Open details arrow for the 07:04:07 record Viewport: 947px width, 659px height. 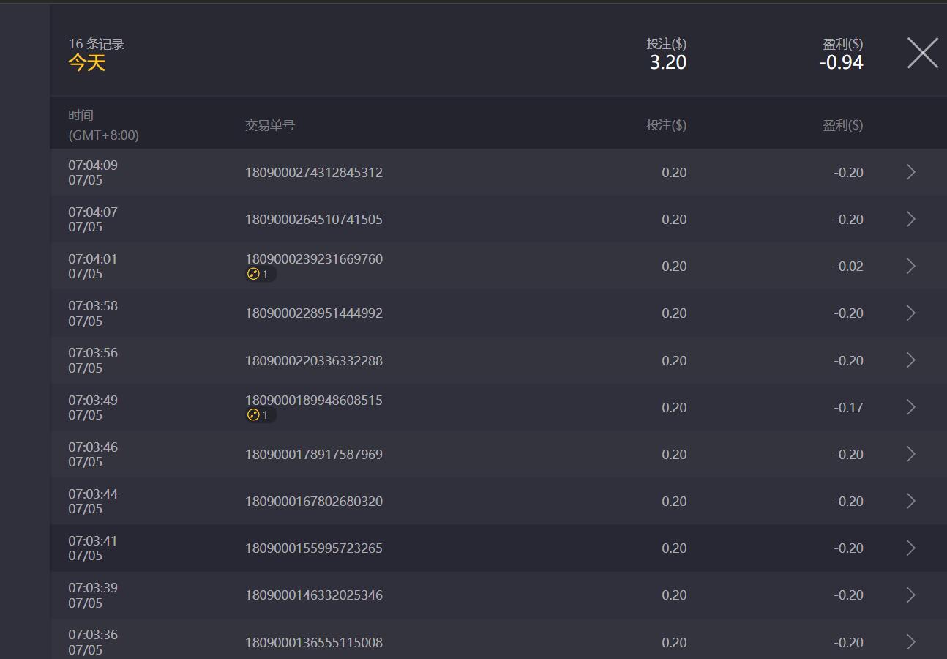911,219
